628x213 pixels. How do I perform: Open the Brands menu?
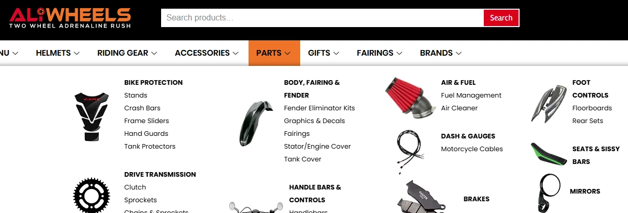(x=441, y=53)
